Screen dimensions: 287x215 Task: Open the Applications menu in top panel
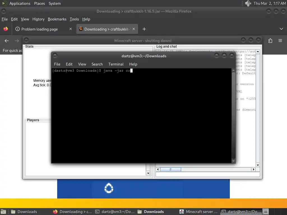[x=20, y=3]
